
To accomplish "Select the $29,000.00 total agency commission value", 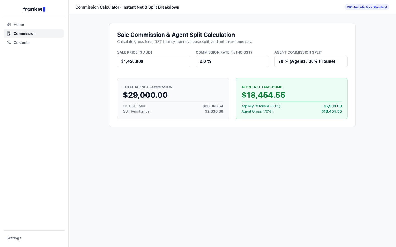I will (x=145, y=95).
